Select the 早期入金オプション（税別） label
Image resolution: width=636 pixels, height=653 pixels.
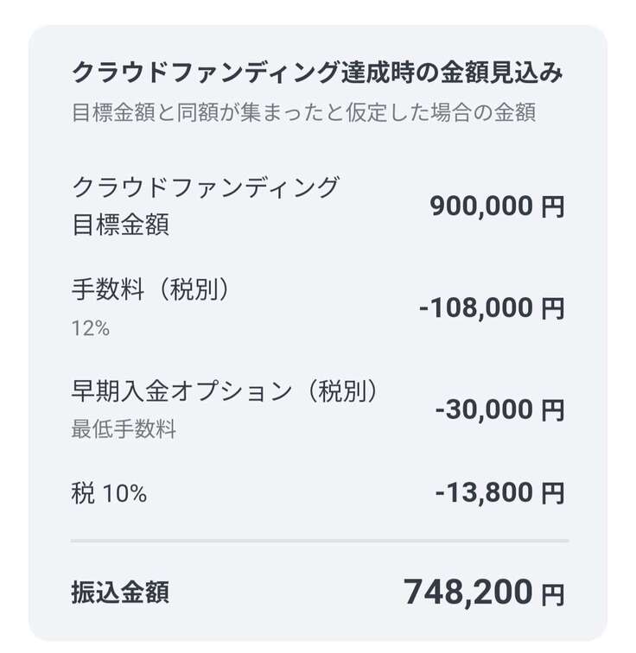(226, 391)
